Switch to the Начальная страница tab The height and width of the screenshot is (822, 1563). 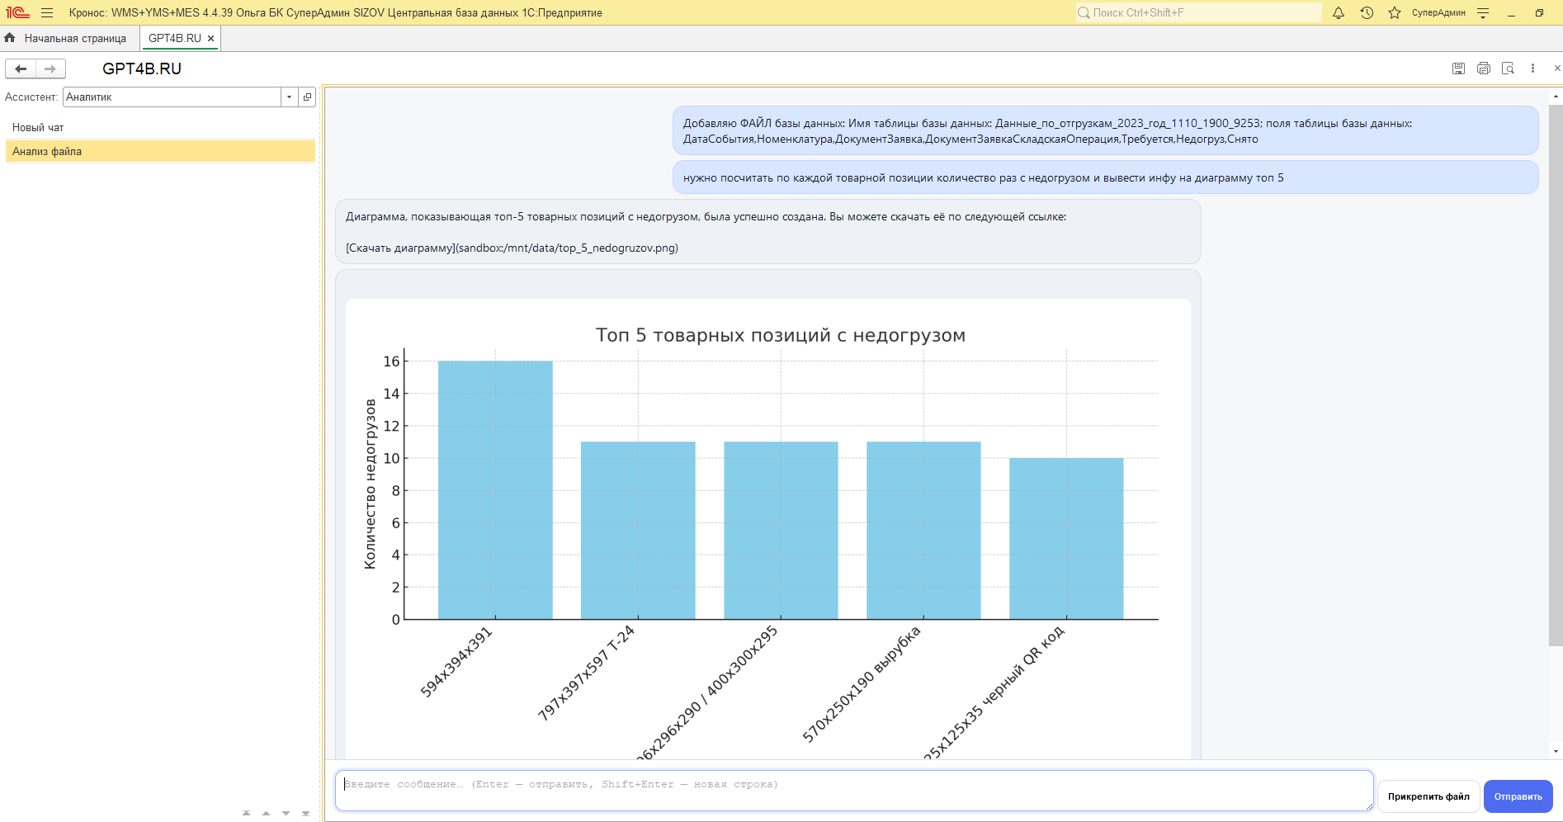75,38
